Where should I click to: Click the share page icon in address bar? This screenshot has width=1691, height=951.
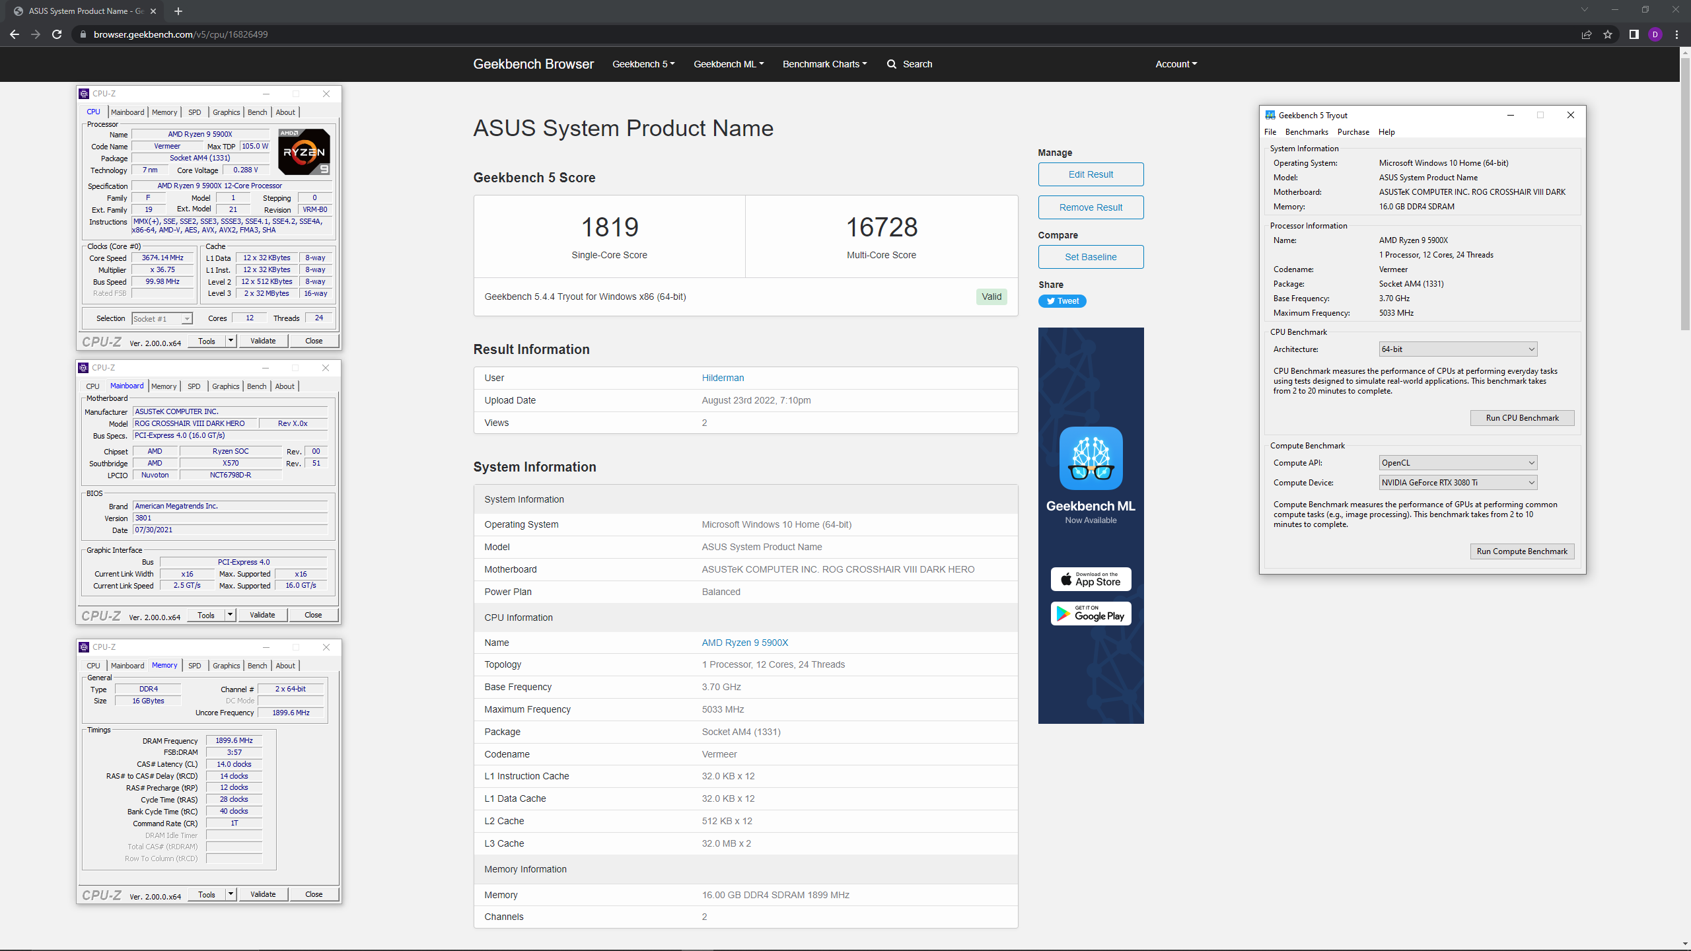(1587, 34)
